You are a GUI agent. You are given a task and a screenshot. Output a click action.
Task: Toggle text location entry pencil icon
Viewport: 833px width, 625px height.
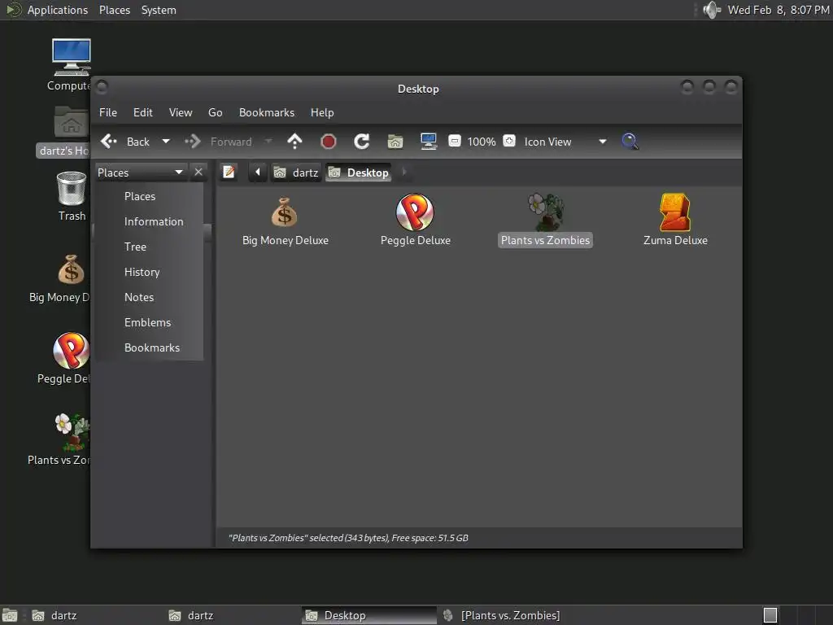pyautogui.click(x=229, y=173)
